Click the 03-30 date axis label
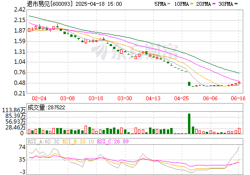 pos(125,98)
